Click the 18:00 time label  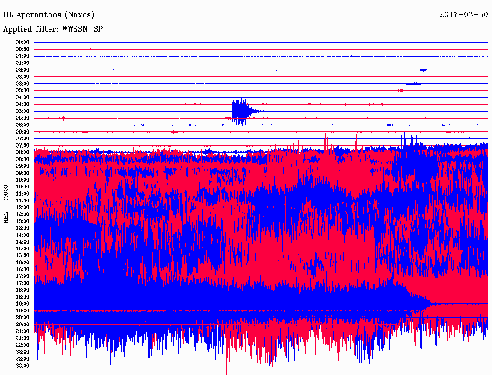point(23,290)
